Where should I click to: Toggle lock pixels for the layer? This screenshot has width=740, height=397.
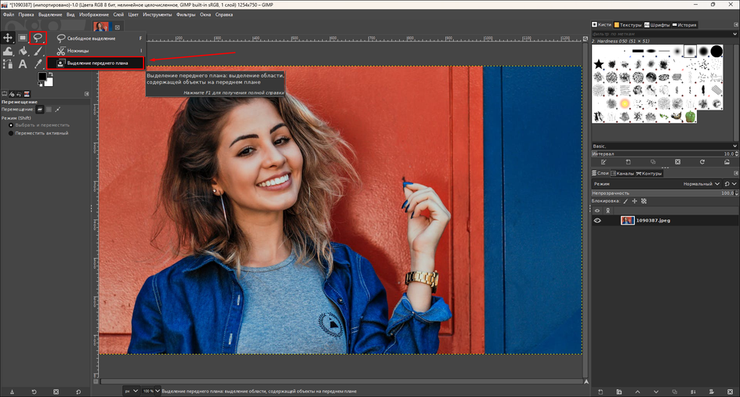(x=626, y=201)
